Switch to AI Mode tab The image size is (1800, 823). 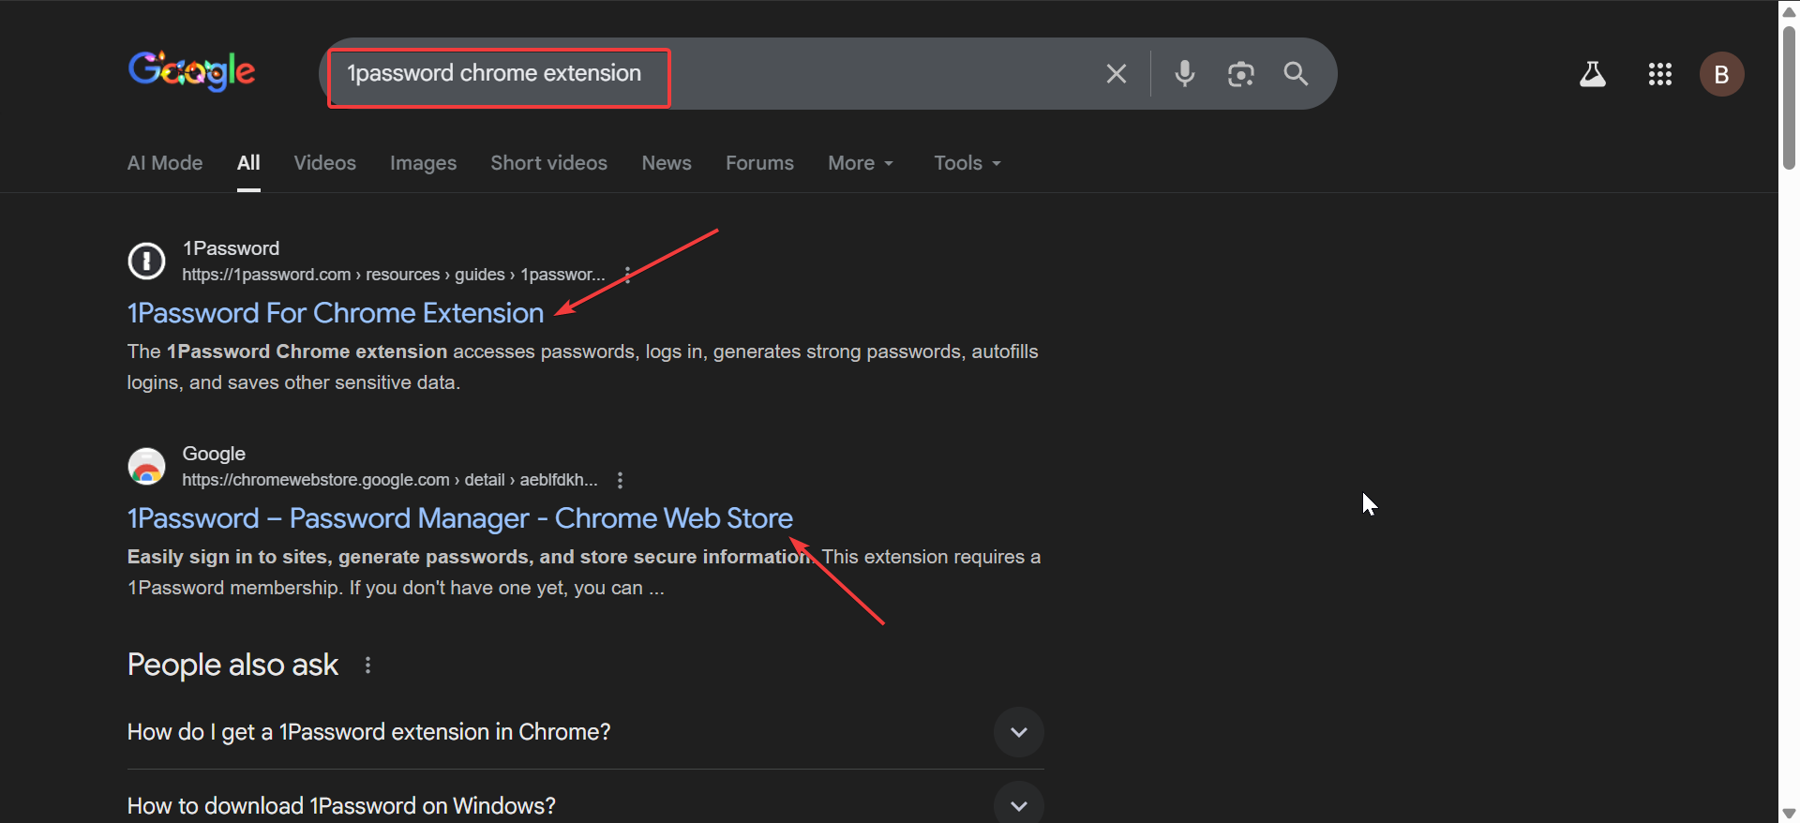click(165, 163)
